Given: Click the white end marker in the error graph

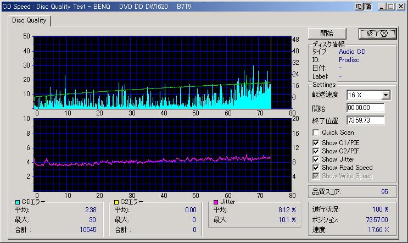Looking at the screenshot, I should click(x=271, y=73).
